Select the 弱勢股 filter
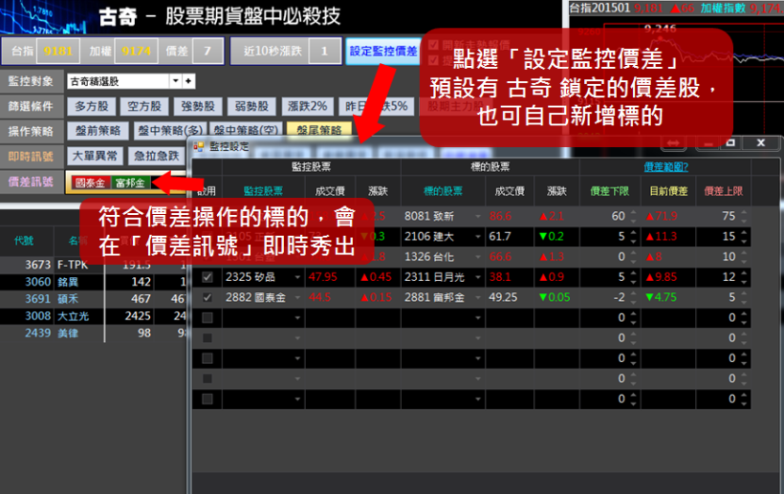784x494 pixels. click(x=251, y=106)
